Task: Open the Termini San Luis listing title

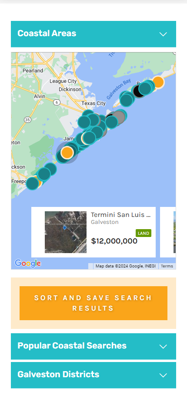Action: [120, 215]
